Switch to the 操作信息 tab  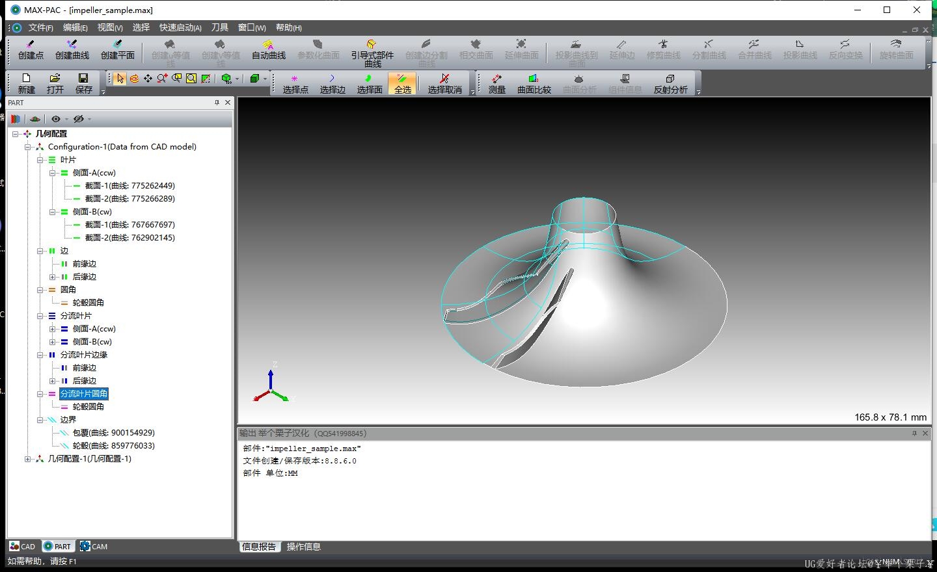[304, 547]
